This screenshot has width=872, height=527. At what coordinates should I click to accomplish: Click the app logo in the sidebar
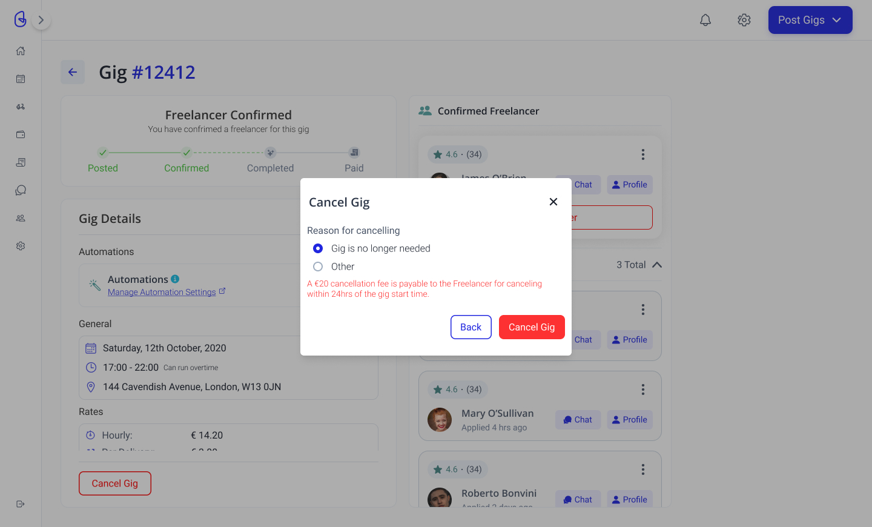(20, 19)
